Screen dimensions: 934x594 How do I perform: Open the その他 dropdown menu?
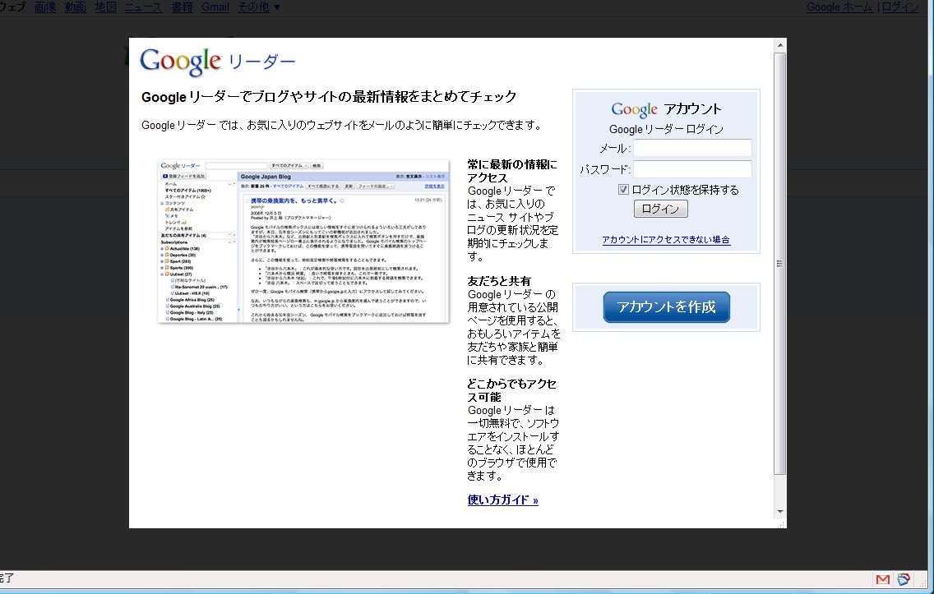coord(259,7)
